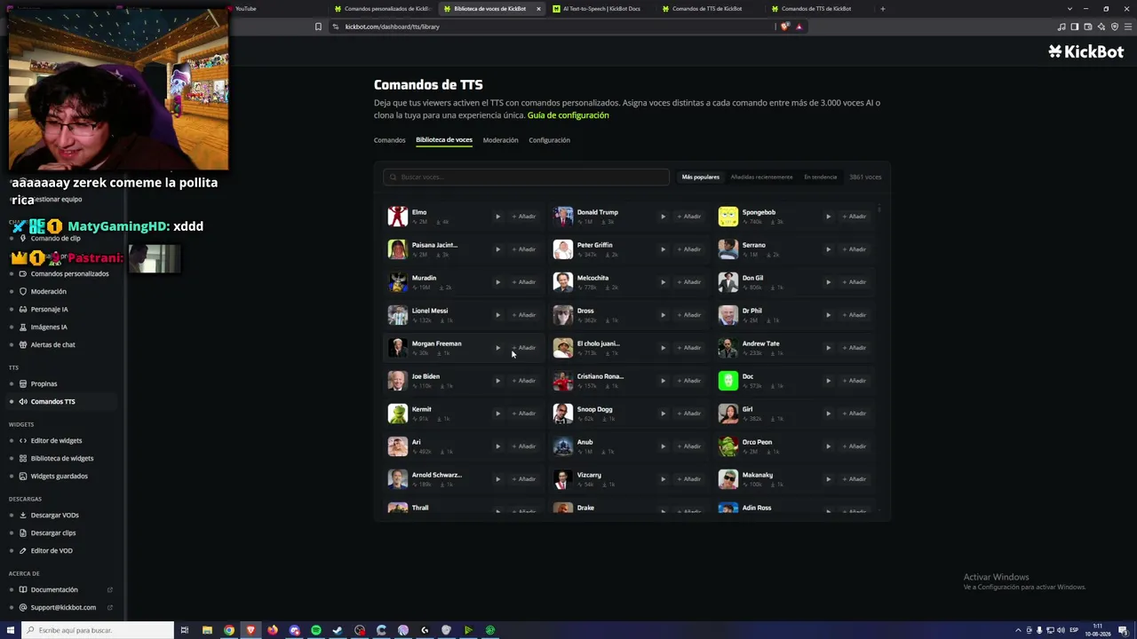Open the browser hamburger menu

[1126, 27]
